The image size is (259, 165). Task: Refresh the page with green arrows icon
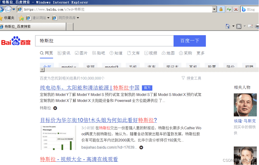229,9
